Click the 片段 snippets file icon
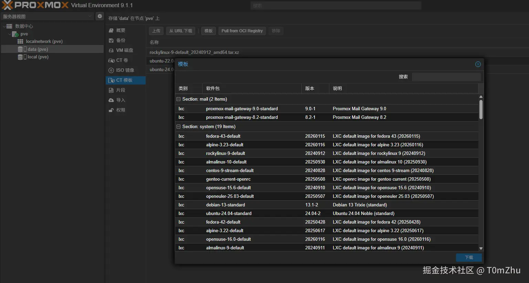Screen dimensions: 529x283 111,90
